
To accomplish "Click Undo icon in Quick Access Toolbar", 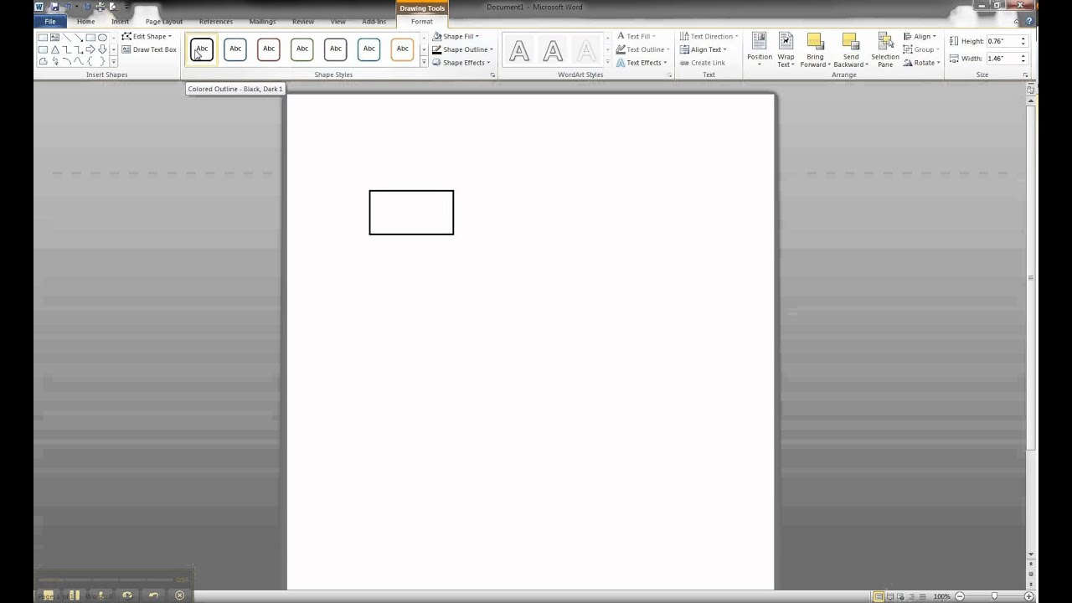I will [x=69, y=7].
